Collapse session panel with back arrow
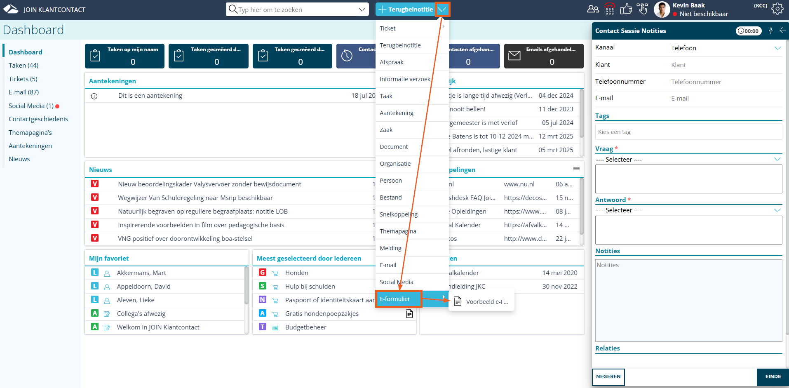 tap(782, 31)
